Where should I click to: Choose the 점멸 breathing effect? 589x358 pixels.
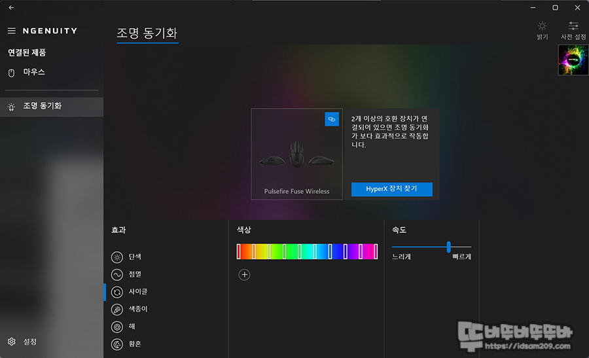126,275
